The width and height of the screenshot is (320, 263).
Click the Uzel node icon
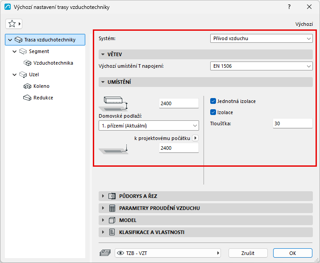[x=23, y=74]
